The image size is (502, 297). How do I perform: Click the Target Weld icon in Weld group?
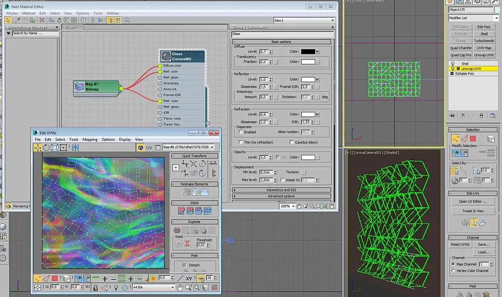tap(179, 243)
